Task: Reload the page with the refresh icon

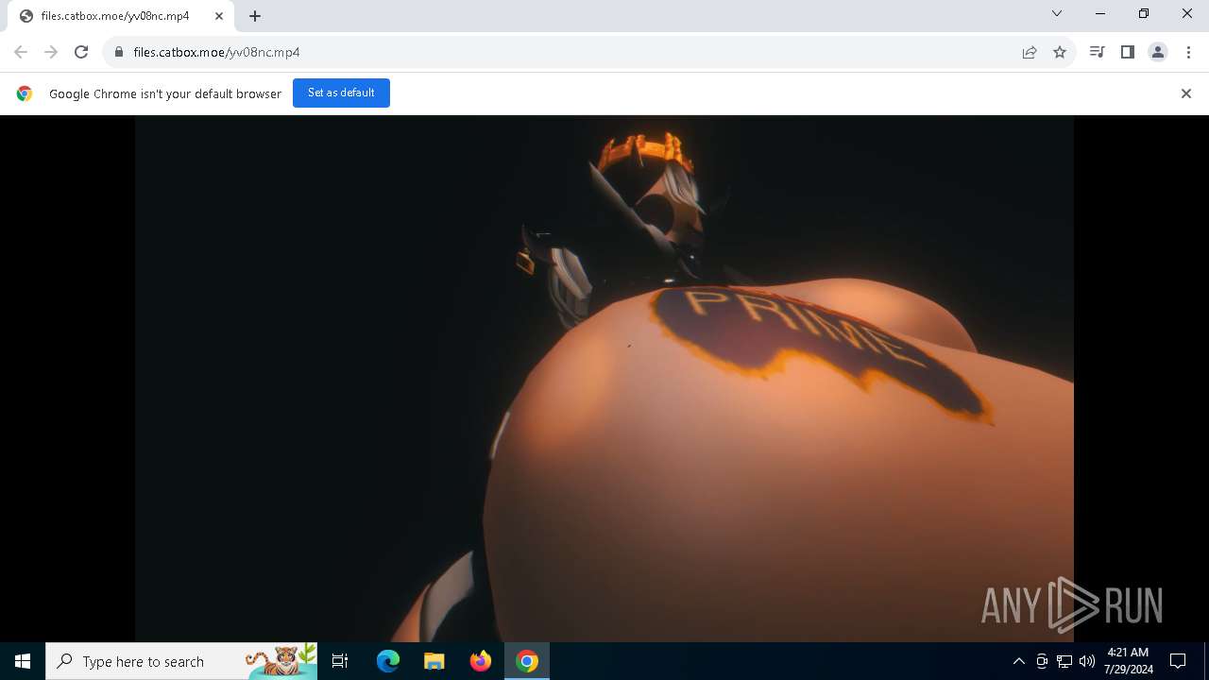Action: 81,52
